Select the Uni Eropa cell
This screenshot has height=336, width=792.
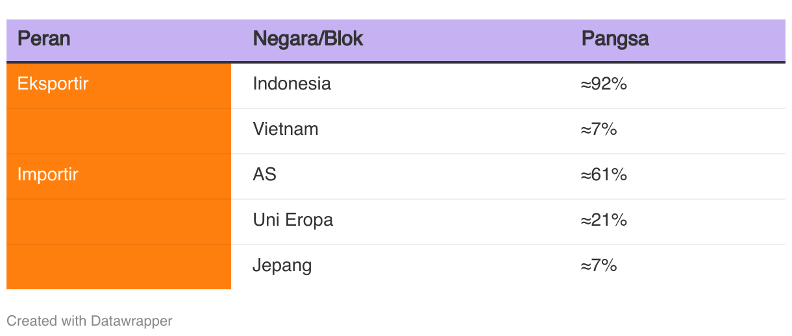[x=293, y=220]
